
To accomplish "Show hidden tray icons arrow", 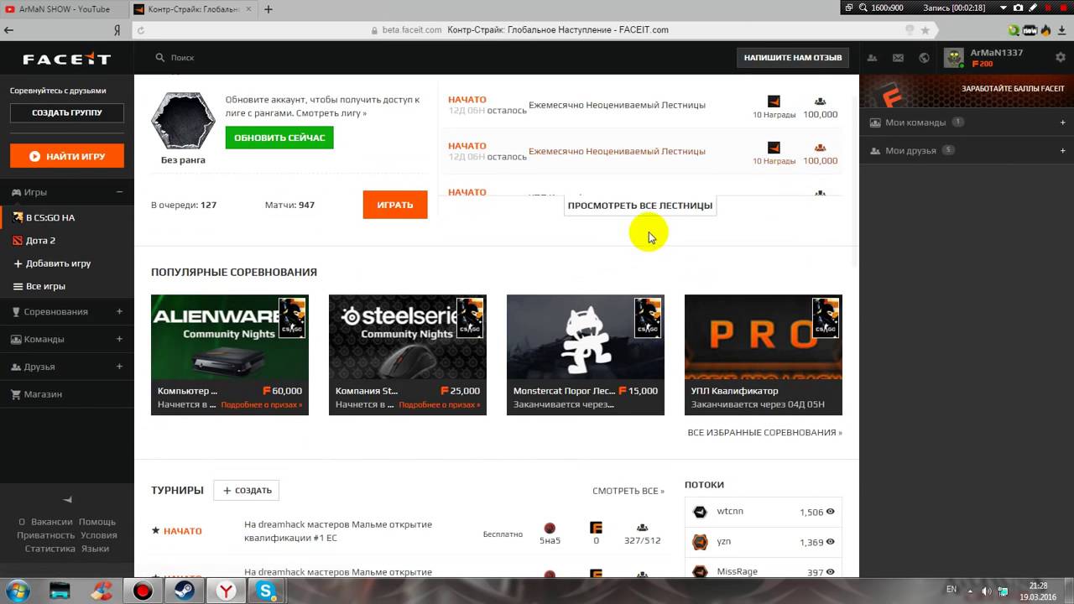I will point(971,591).
